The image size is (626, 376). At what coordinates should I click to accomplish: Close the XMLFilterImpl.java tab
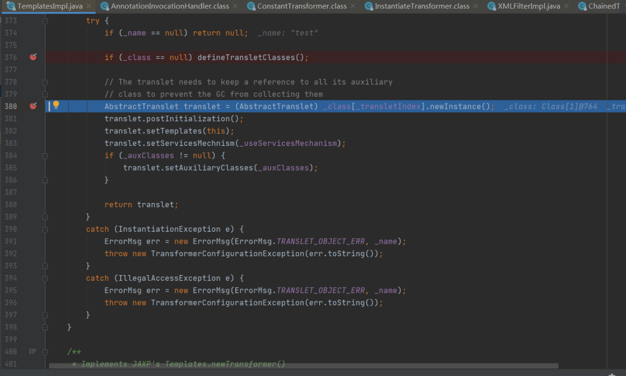point(566,6)
